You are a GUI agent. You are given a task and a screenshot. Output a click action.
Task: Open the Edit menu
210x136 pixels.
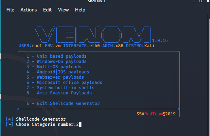pos(47,10)
